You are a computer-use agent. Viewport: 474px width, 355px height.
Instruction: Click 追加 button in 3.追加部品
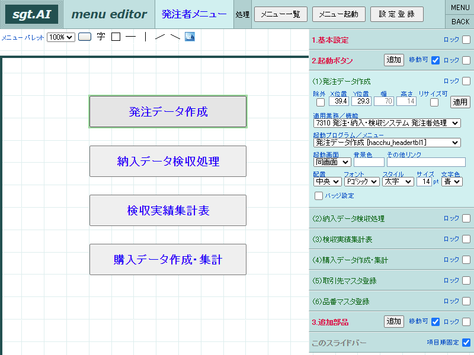click(x=393, y=321)
